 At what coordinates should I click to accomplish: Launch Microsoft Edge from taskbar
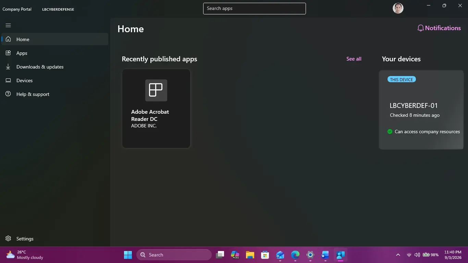pos(295,255)
